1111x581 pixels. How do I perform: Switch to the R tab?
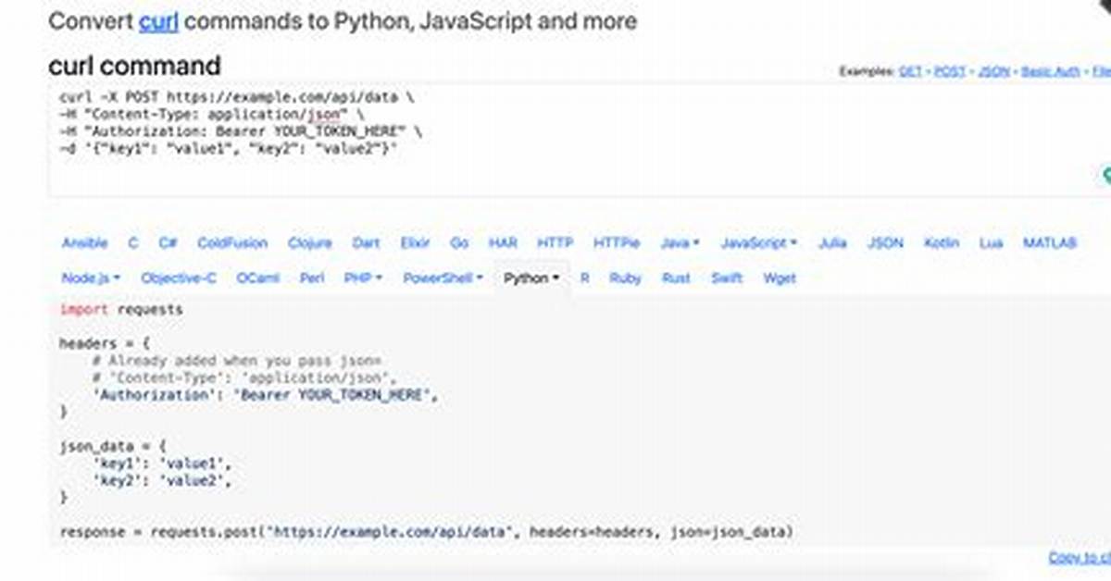[585, 278]
